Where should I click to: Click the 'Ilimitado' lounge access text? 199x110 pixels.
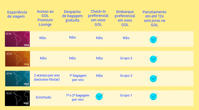(44, 98)
